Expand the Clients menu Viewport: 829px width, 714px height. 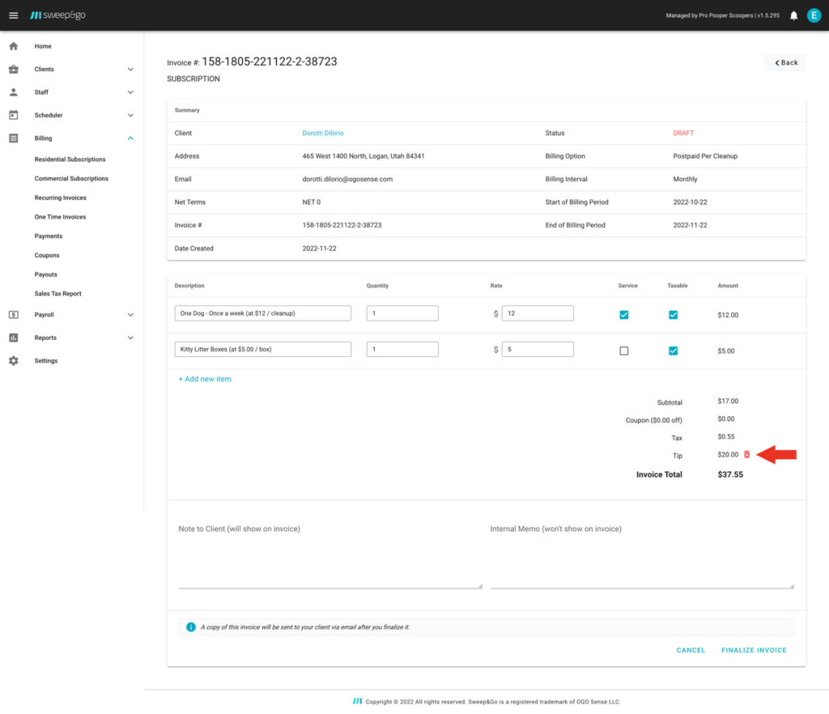[x=130, y=70]
